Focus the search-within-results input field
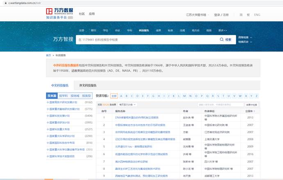The height and width of the screenshot is (180, 283). click(x=221, y=104)
